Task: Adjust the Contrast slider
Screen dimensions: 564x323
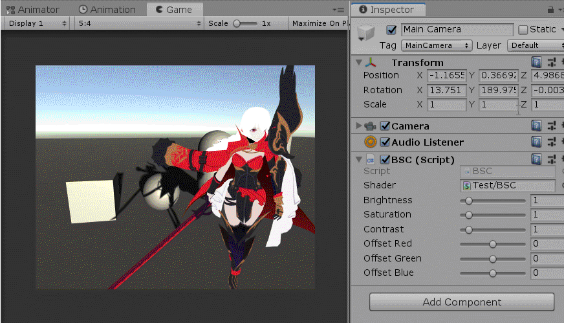Action: tap(492, 230)
